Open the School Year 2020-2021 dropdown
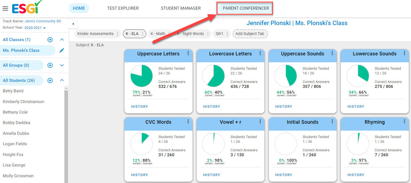 [35, 28]
